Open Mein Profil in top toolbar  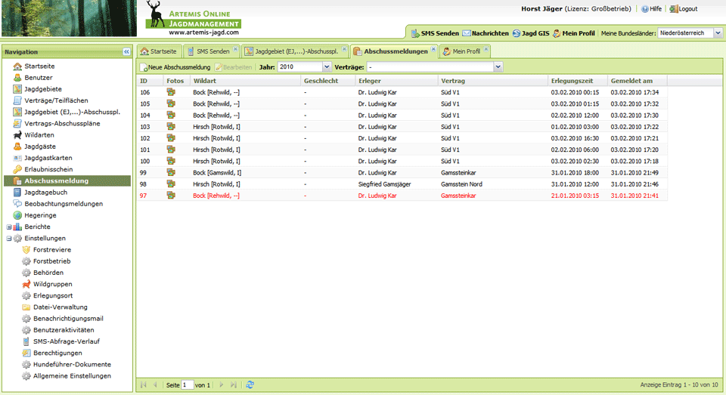click(x=574, y=33)
